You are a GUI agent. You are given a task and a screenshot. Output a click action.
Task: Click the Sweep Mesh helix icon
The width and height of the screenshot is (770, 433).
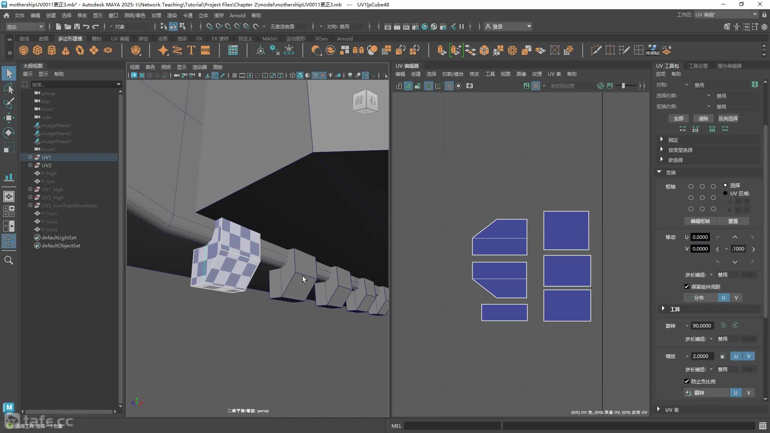[x=177, y=51]
